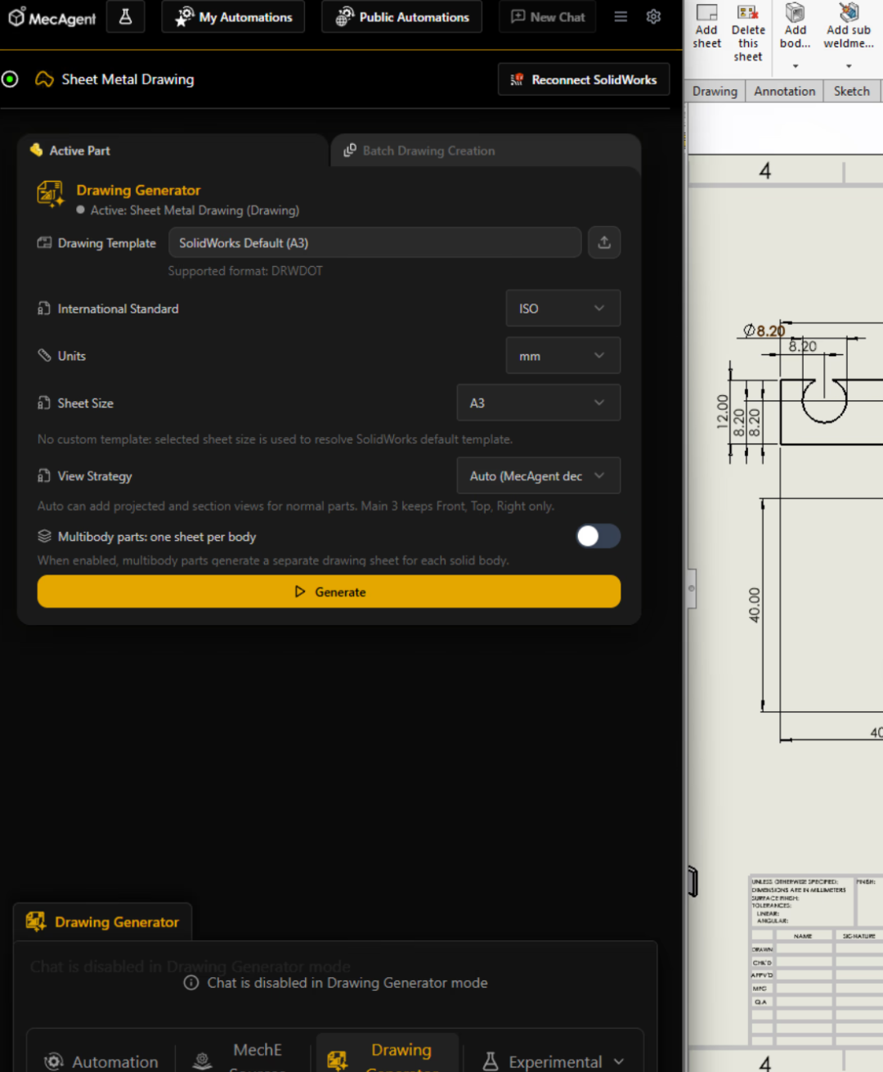Click the Drawing Template field
Image resolution: width=883 pixels, height=1072 pixels.
(374, 243)
